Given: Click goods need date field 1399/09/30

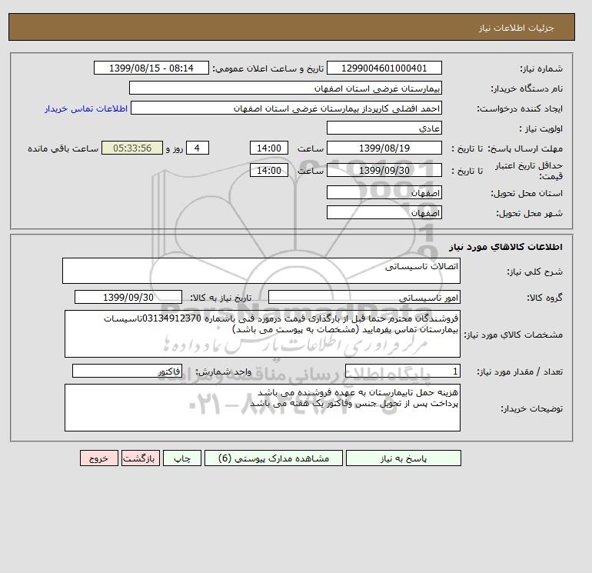Looking at the screenshot, I should pos(128,297).
